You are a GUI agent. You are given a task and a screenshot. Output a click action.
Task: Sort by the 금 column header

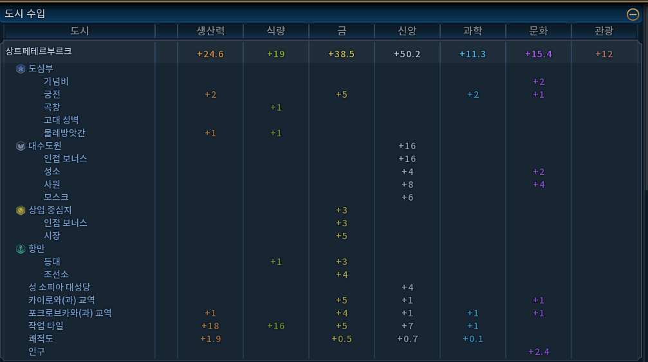point(341,31)
